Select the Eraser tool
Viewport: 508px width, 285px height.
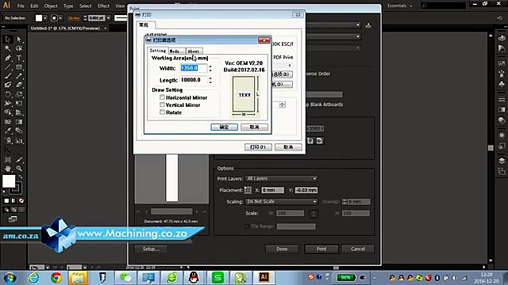pyautogui.click(x=19, y=85)
